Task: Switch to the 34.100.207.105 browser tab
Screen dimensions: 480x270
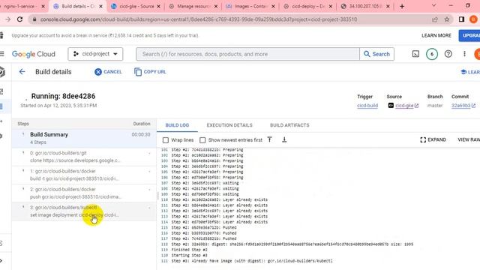Action: tap(365, 6)
